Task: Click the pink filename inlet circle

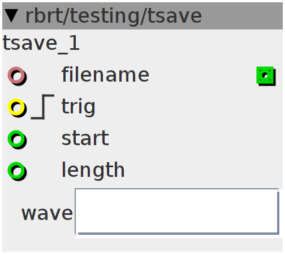Action: (x=17, y=76)
